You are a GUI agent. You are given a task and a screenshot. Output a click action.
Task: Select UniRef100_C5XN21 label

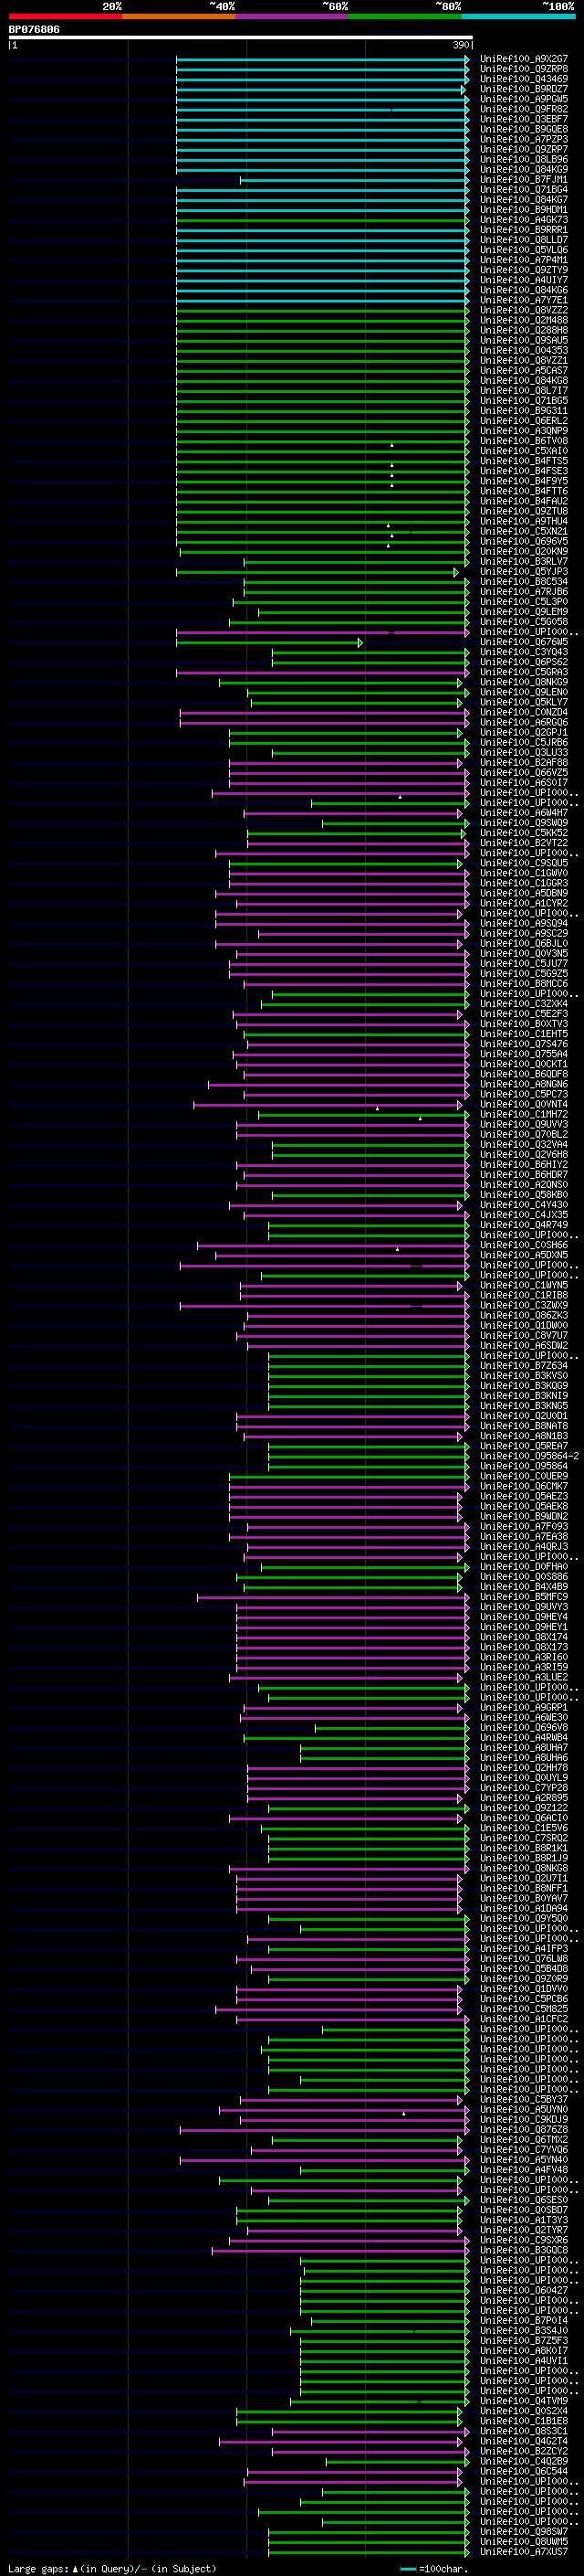click(524, 531)
